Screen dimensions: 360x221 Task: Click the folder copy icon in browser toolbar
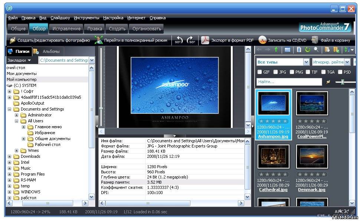(x=327, y=50)
